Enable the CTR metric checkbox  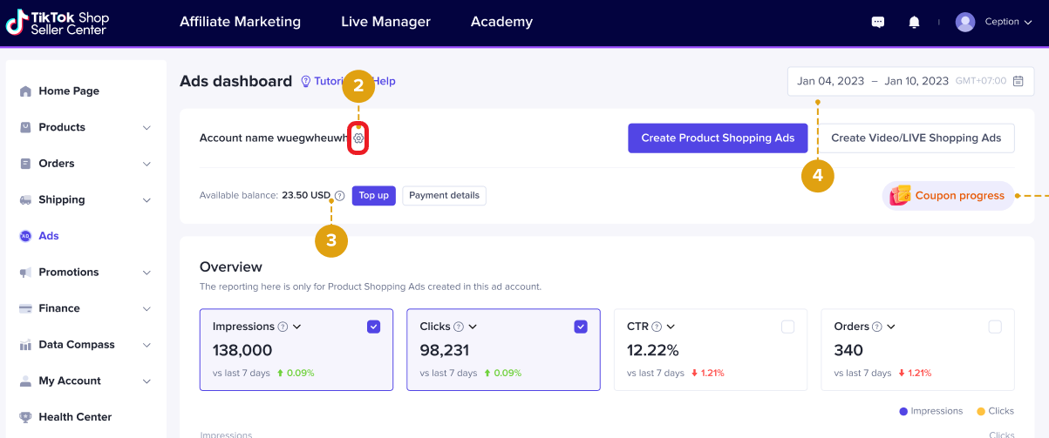787,327
